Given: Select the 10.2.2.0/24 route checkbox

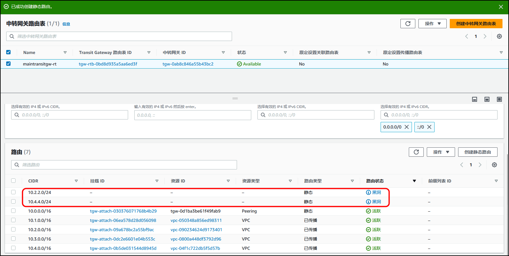Looking at the screenshot, I should 13,192.
